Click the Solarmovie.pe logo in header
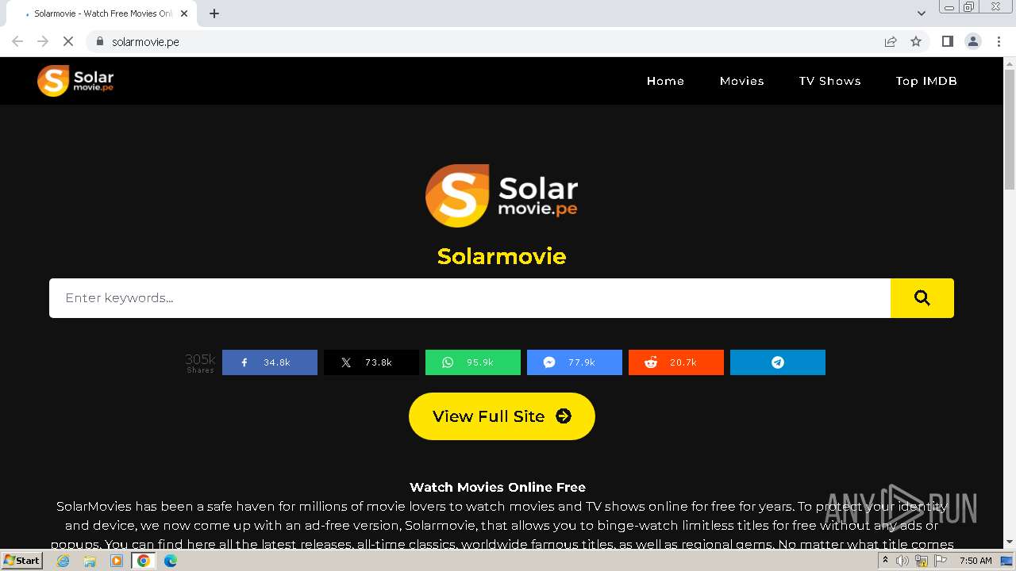Viewport: 1016px width, 571px height. click(x=75, y=81)
